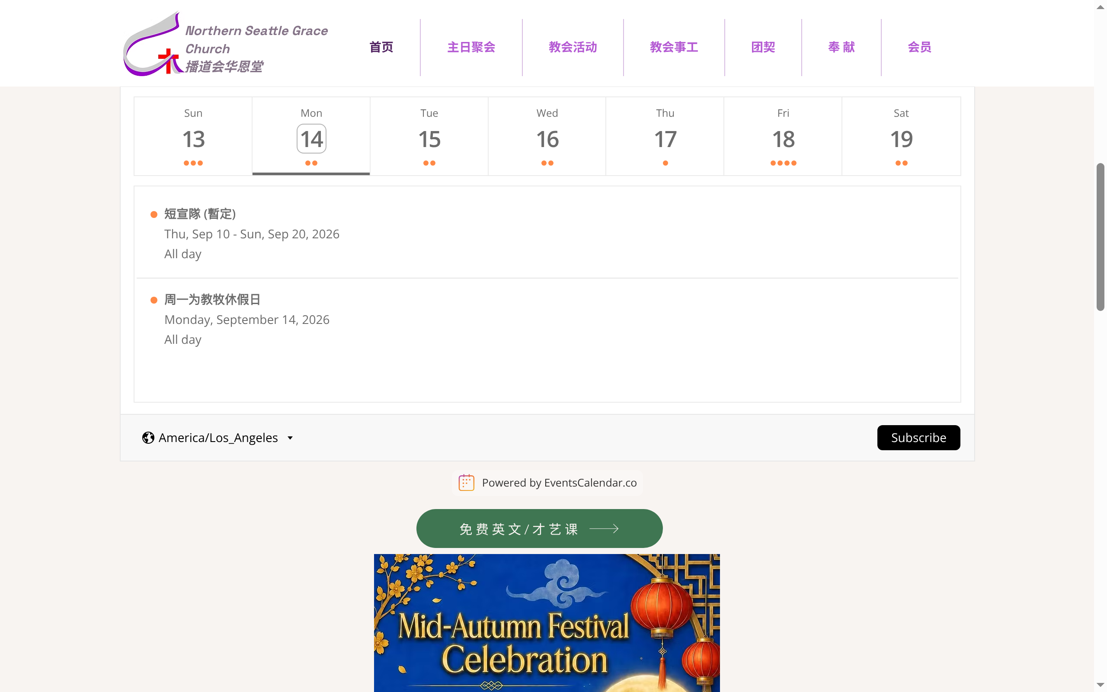Click the page's vertical scrollbar thumb
Viewport: 1107px width, 692px height.
tap(1100, 237)
